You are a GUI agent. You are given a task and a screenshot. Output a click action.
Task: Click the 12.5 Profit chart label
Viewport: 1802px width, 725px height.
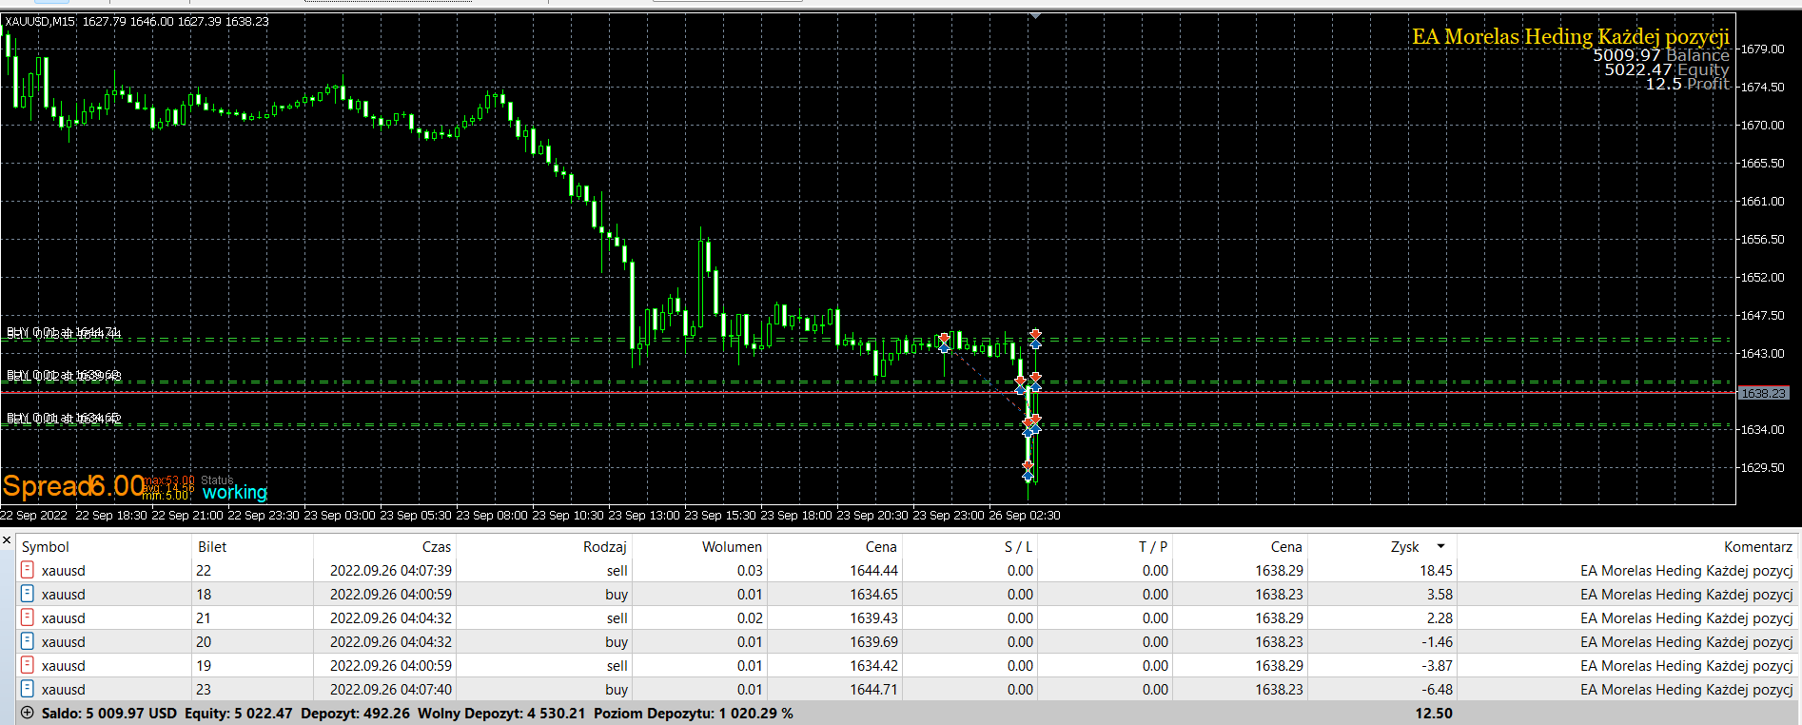pos(1688,84)
